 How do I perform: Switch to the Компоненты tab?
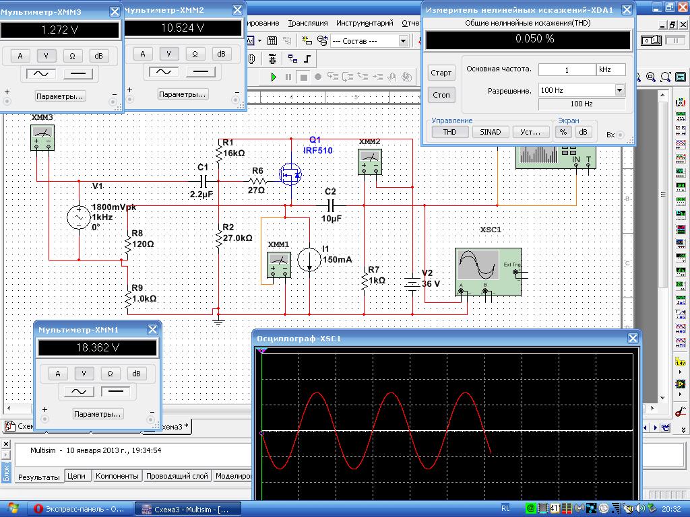[117, 476]
